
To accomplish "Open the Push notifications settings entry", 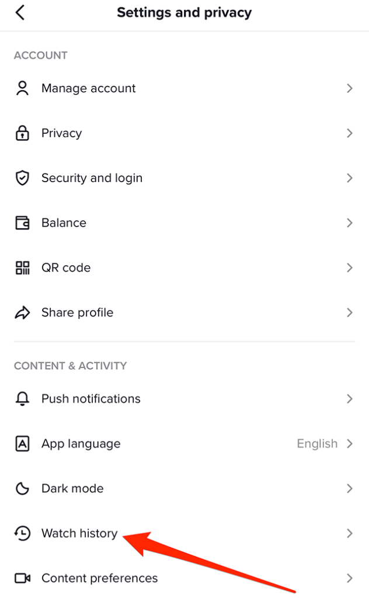I will click(x=90, y=398).
